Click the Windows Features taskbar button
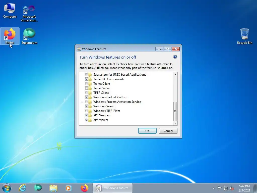Viewport: 257px width, 193px height. click(x=113, y=188)
